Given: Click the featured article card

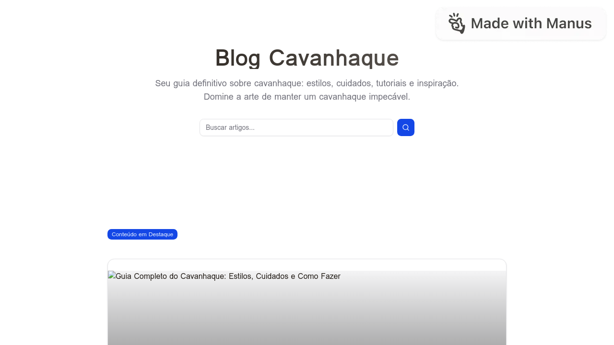Looking at the screenshot, I should (x=307, y=302).
